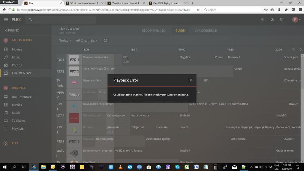Open Windows Start menu
Image resolution: width=304 pixels, height=171 pixels.
coord(5,167)
